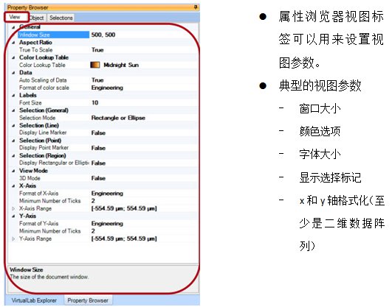Viewport: 392px width, 307px height.
Task: Select the Property Browser bottom tab
Action: [88, 300]
